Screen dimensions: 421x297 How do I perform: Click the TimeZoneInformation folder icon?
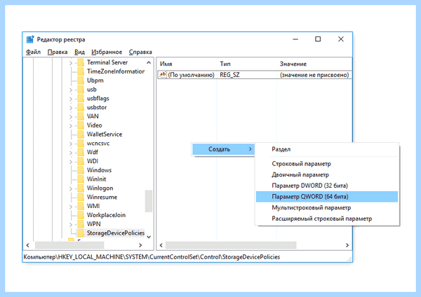click(81, 71)
